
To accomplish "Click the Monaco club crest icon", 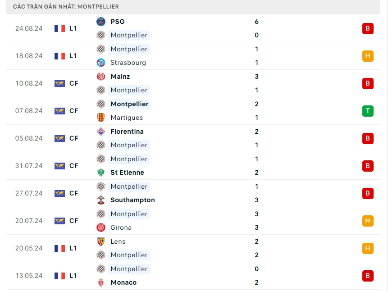I will [101, 282].
